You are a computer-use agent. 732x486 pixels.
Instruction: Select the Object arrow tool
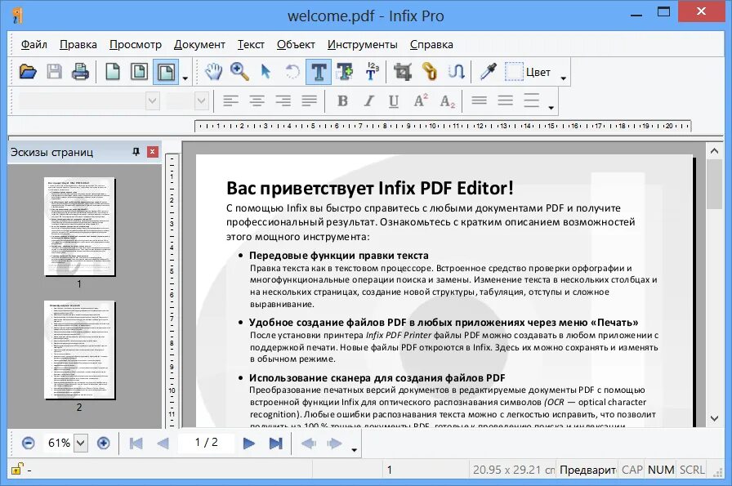pyautogui.click(x=266, y=72)
